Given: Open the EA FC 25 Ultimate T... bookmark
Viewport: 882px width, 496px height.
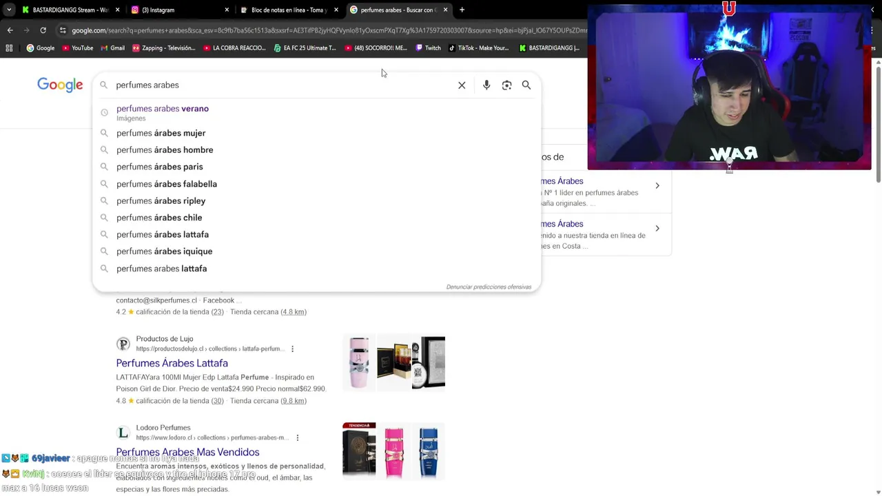Looking at the screenshot, I should (305, 48).
